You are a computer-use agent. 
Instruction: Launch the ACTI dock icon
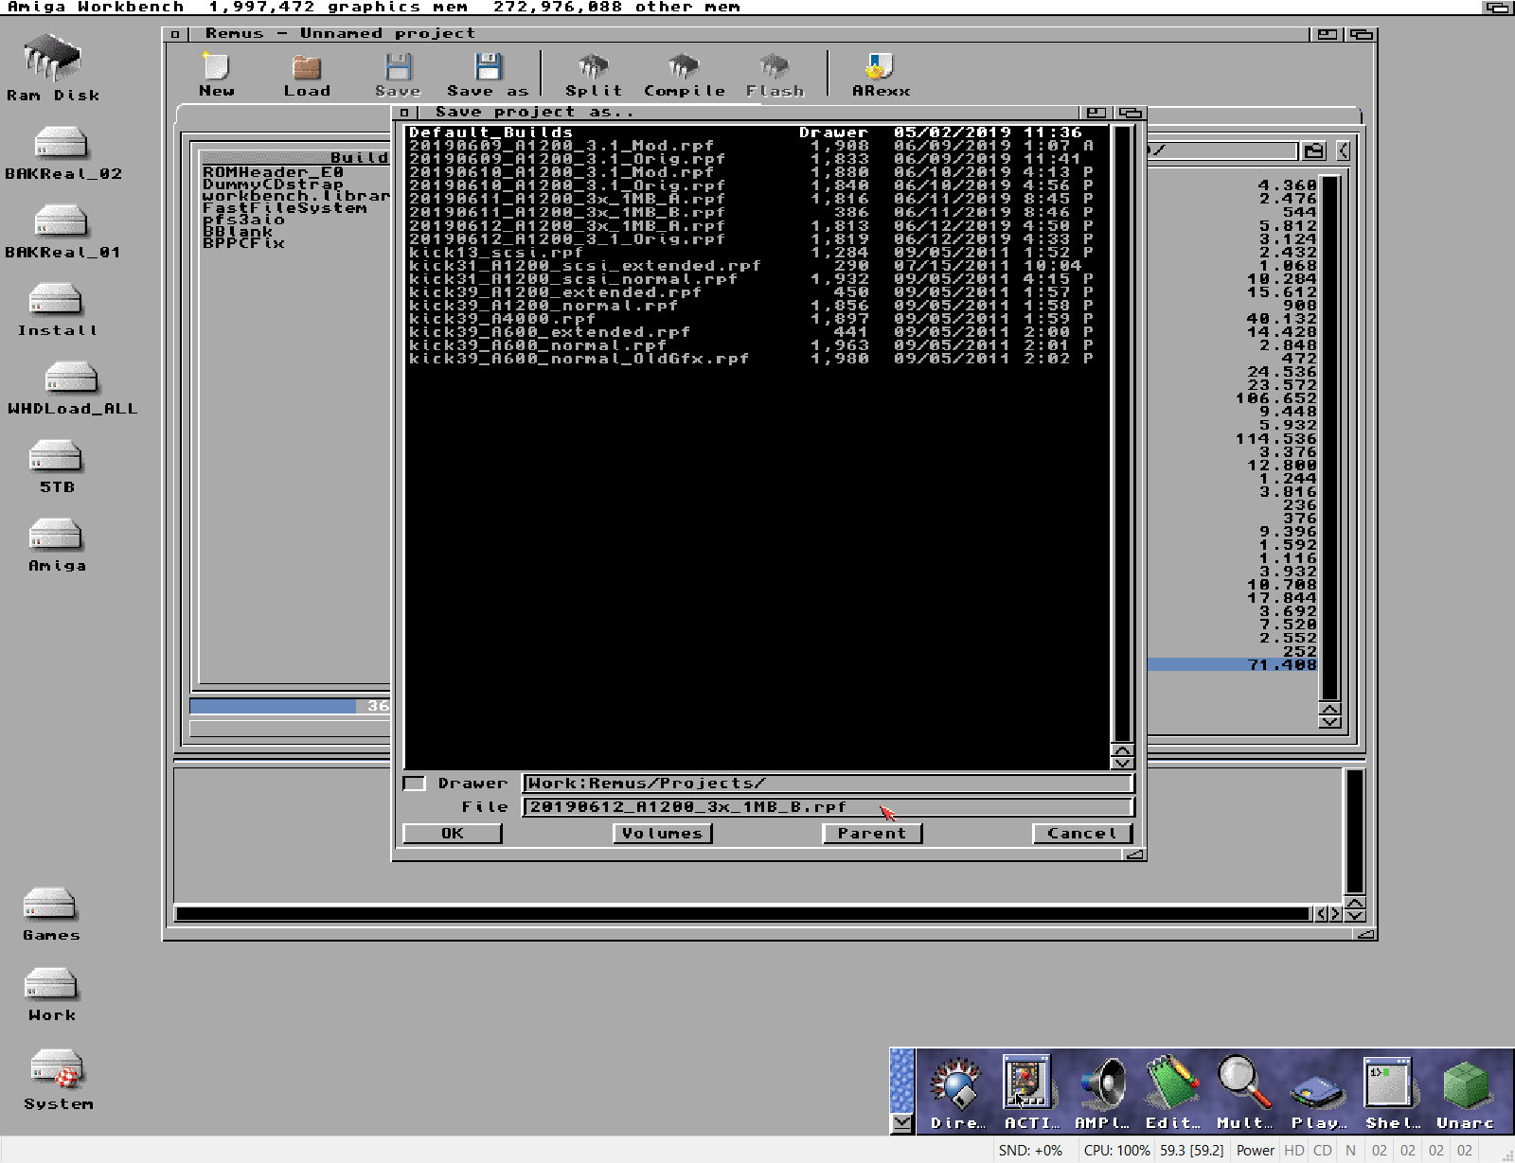point(1029,1093)
